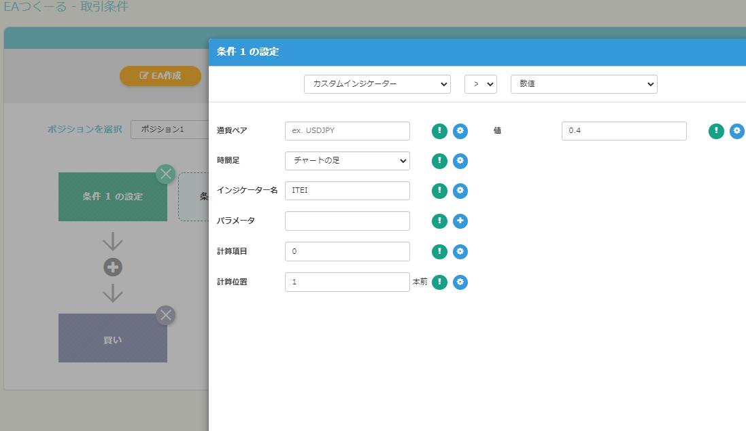Open the 数値 type dropdown
The height and width of the screenshot is (431, 746).
(x=583, y=84)
